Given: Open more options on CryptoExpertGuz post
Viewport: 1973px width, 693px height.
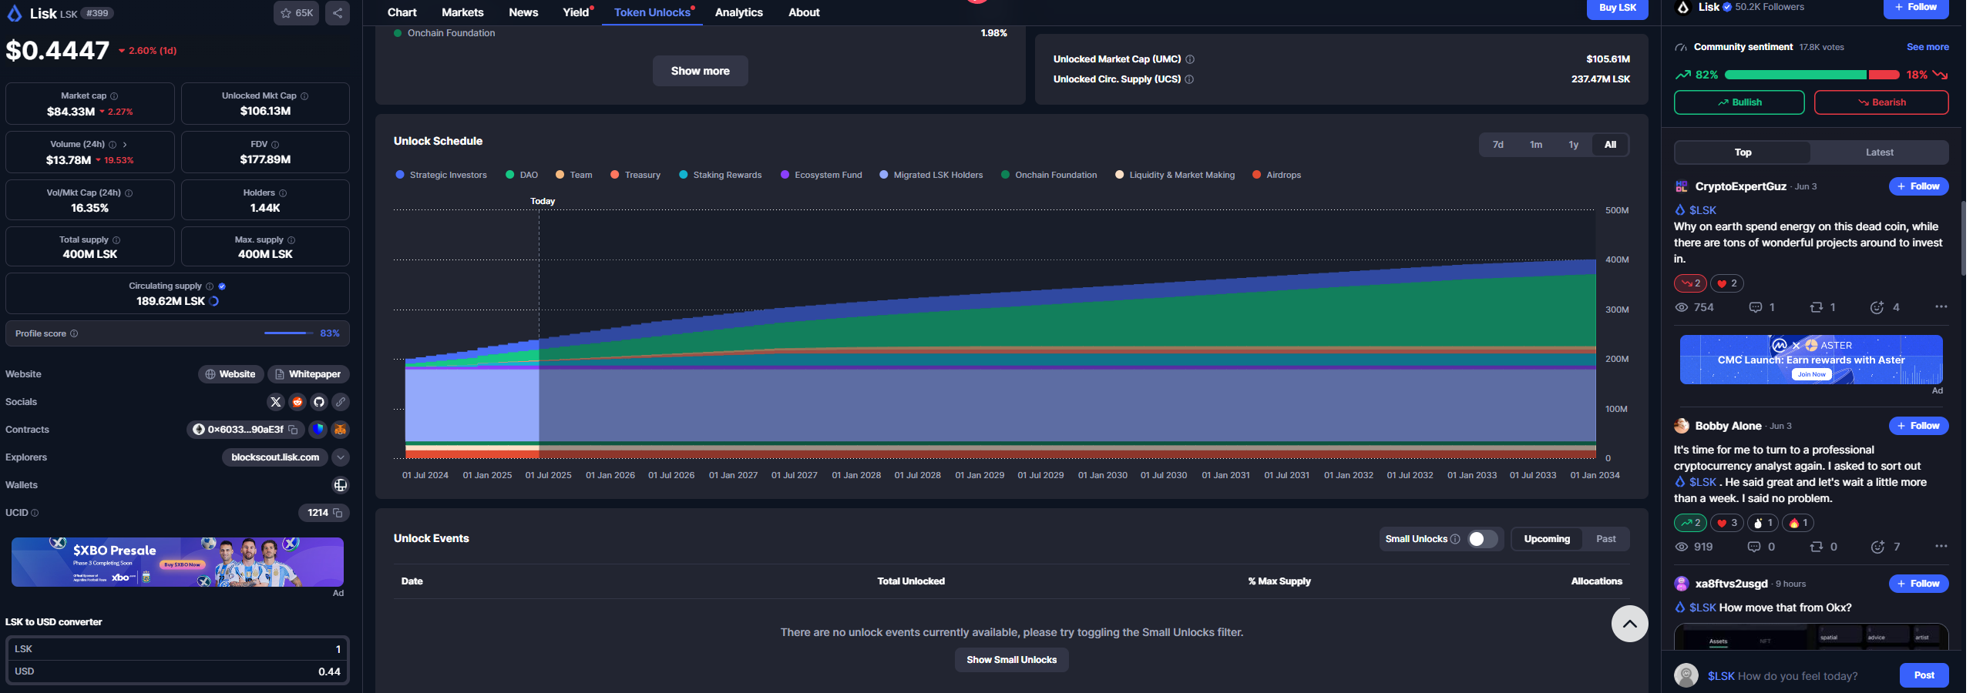Looking at the screenshot, I should (1941, 306).
